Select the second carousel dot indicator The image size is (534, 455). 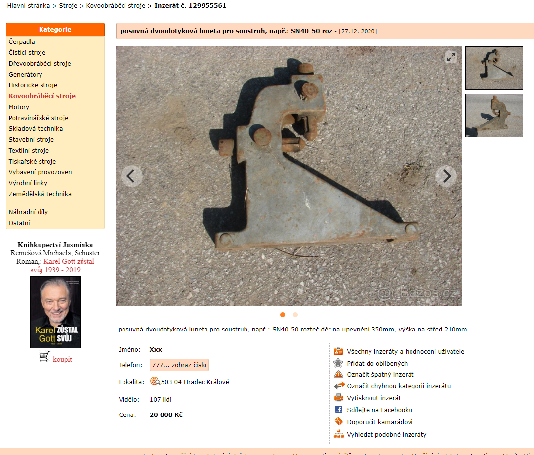(x=295, y=315)
